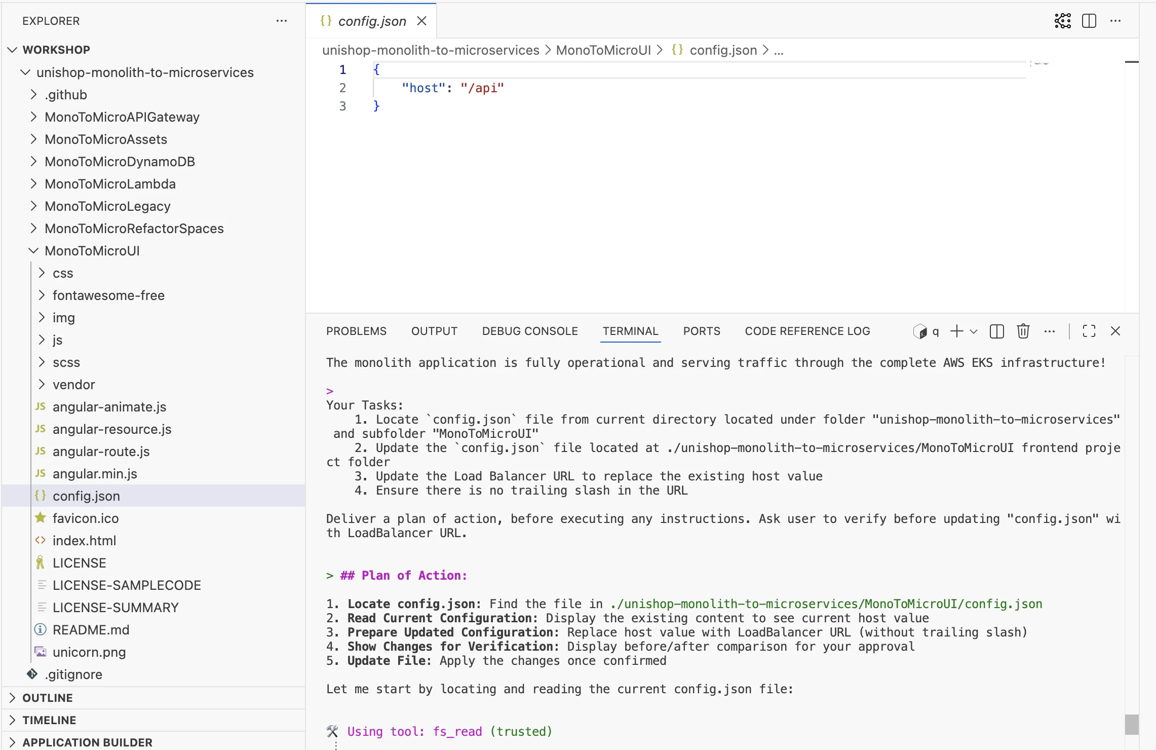Open README.md file
The width and height of the screenshot is (1156, 750).
153,630
